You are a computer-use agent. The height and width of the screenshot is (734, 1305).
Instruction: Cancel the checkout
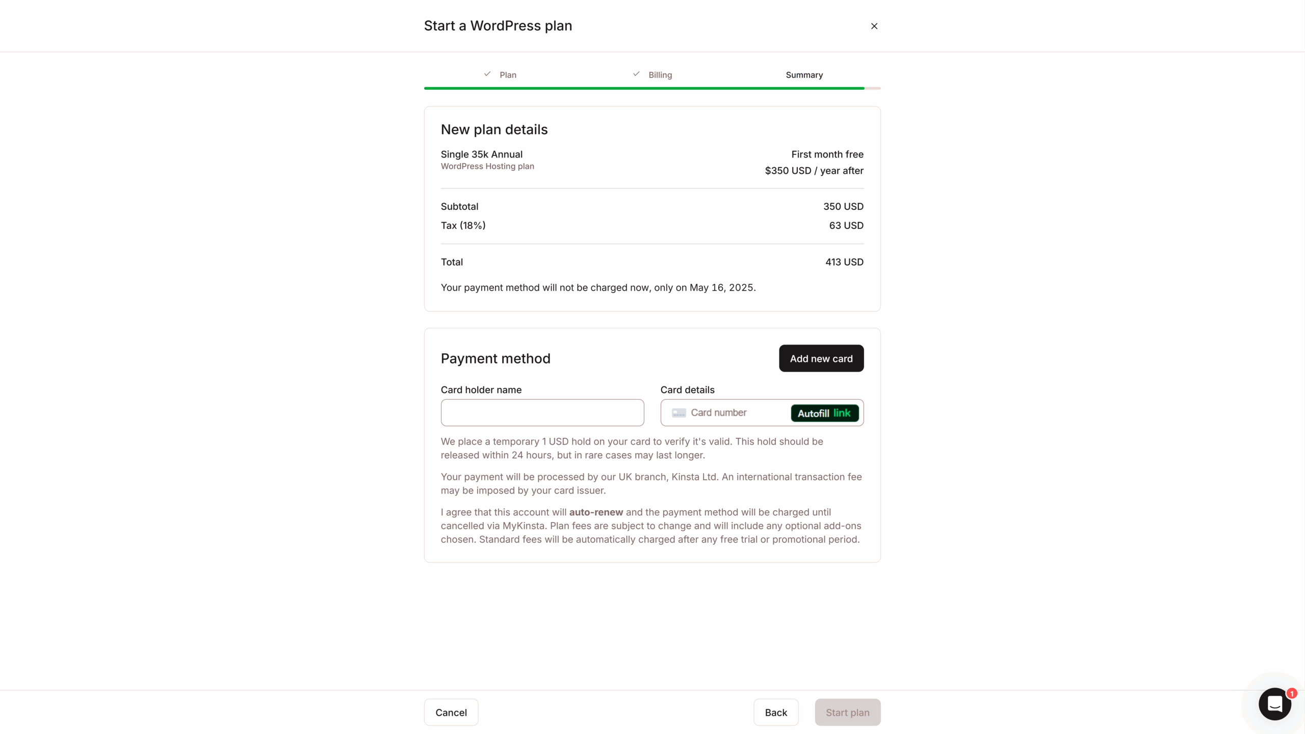(x=450, y=712)
